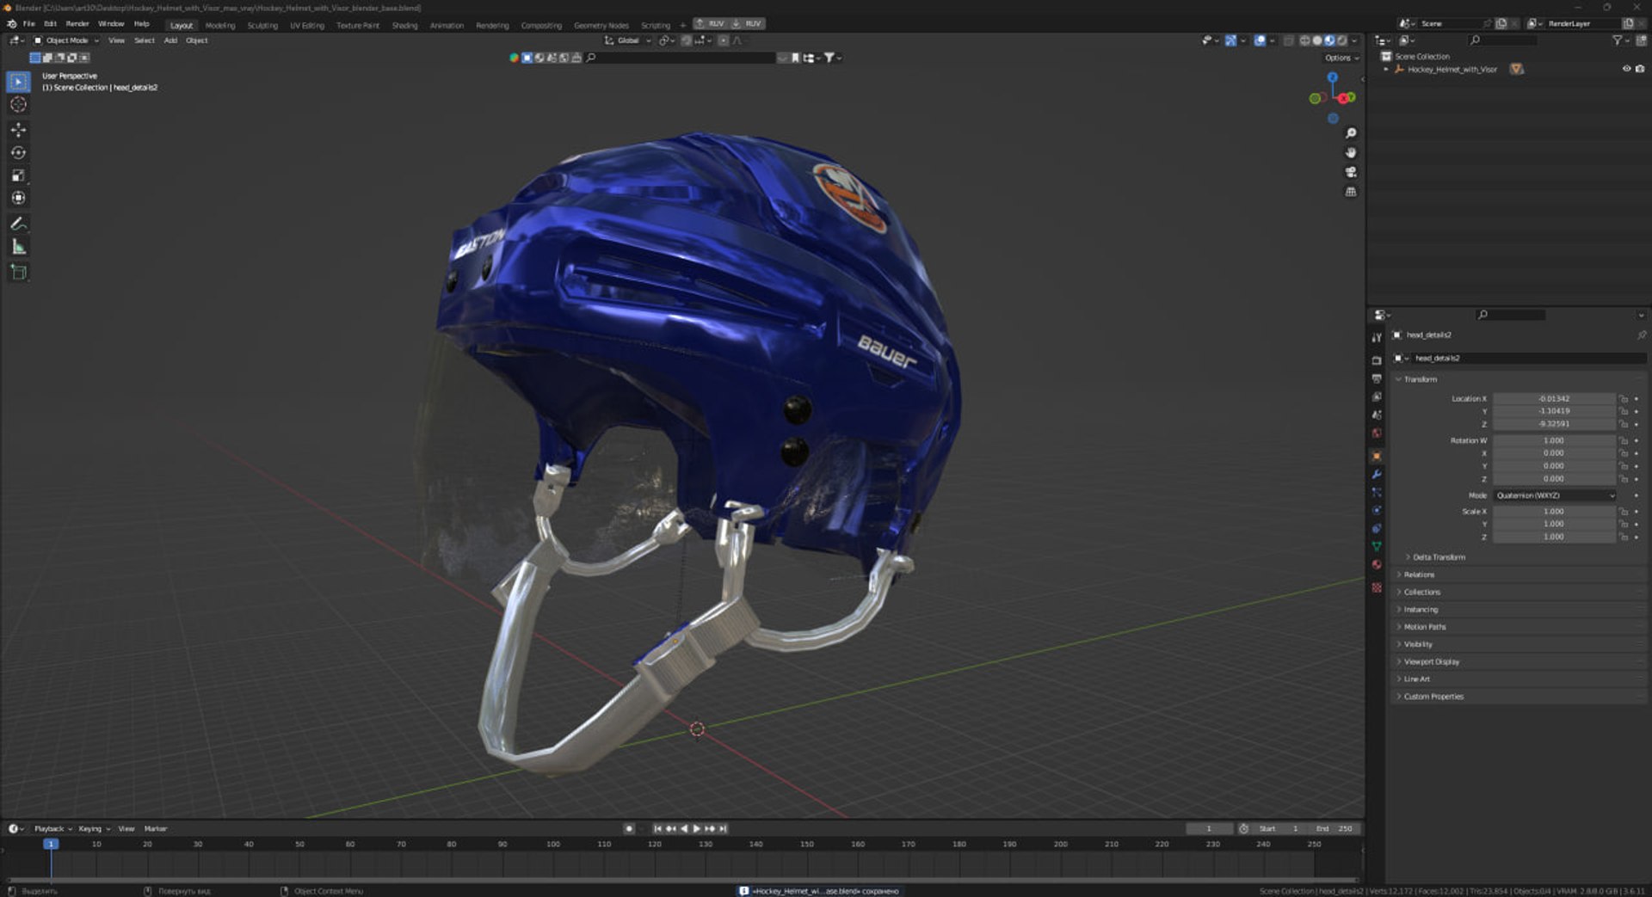Viewport: 1652px width, 897px height.
Task: Select the Measure tool
Action: [18, 247]
